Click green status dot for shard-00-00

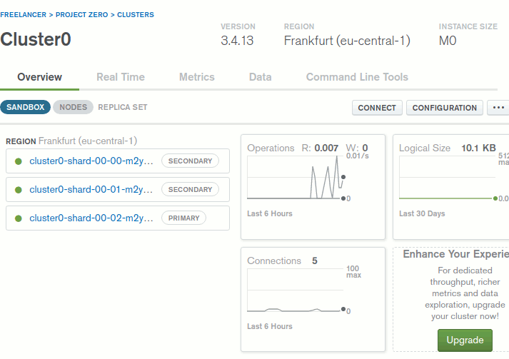(18, 161)
